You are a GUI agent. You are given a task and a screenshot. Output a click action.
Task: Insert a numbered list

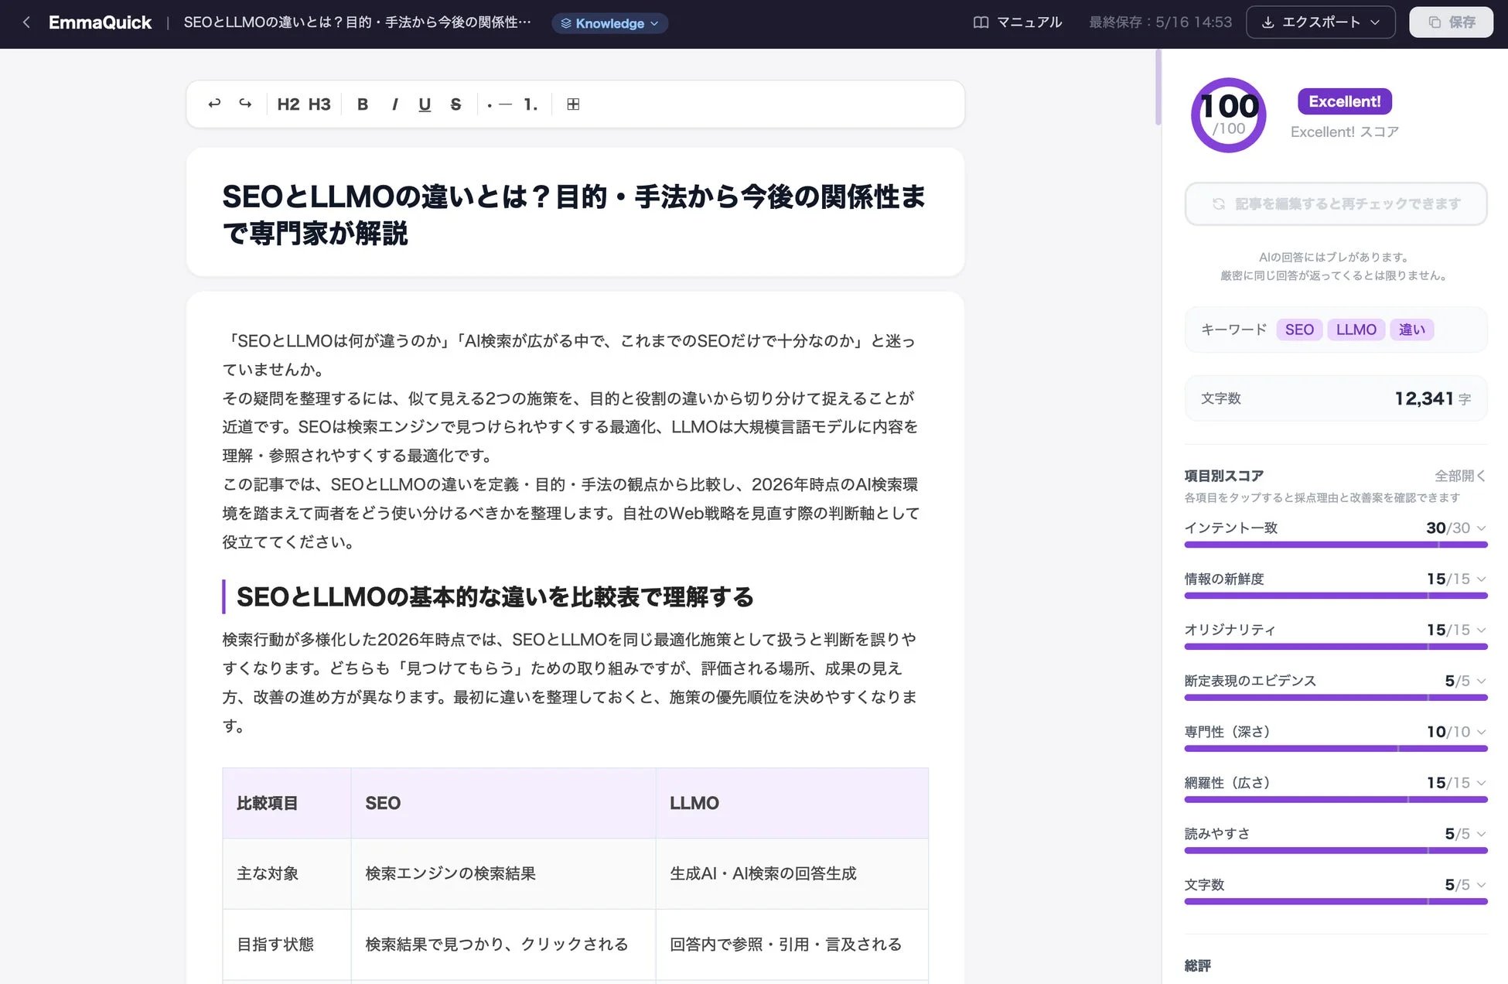coord(531,104)
